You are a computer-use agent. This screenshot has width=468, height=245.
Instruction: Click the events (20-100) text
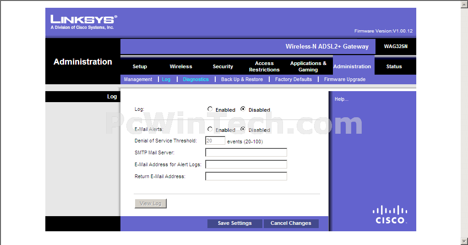[x=245, y=142]
